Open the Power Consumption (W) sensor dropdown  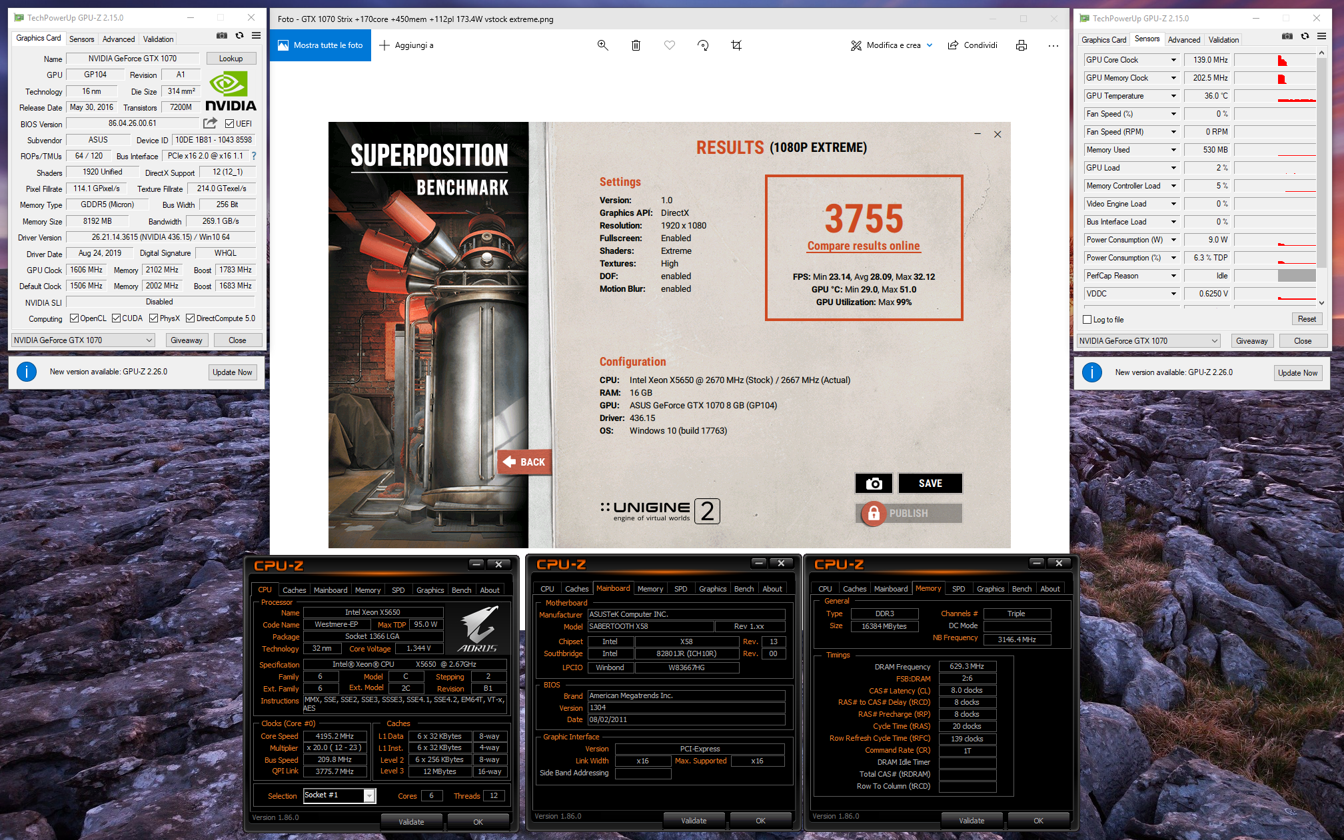[x=1174, y=240]
